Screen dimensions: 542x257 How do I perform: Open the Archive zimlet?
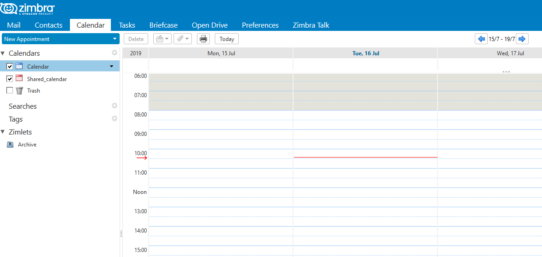point(27,145)
